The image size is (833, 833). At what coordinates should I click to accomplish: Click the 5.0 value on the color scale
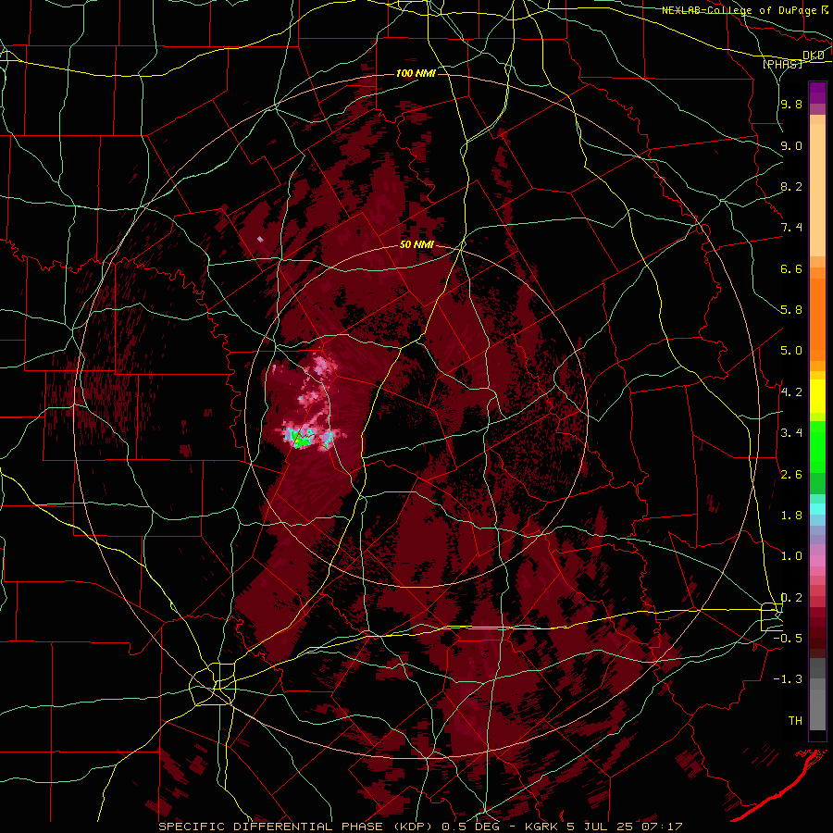791,351
